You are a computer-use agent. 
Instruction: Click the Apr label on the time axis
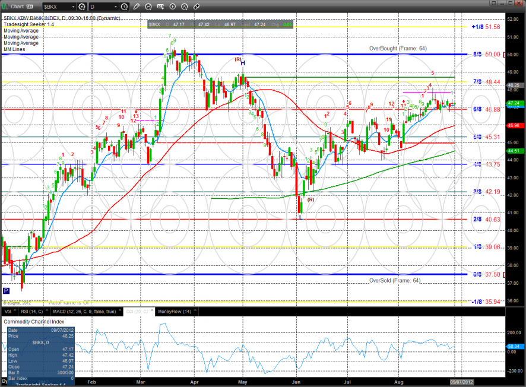click(194, 382)
